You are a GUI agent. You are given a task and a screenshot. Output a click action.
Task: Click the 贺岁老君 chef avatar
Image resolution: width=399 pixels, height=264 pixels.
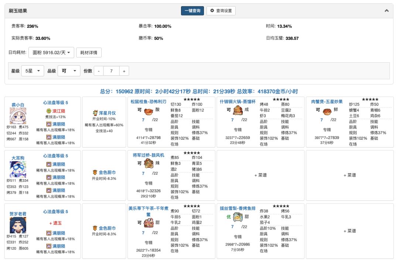(x=17, y=225)
